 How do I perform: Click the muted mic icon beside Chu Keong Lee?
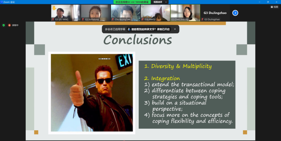click(x=113, y=19)
